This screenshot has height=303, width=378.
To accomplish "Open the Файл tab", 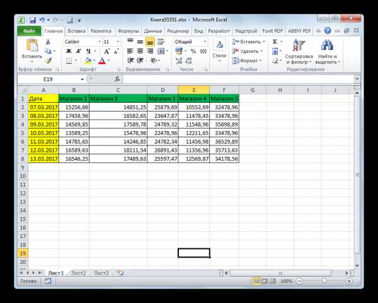I will click(x=29, y=31).
